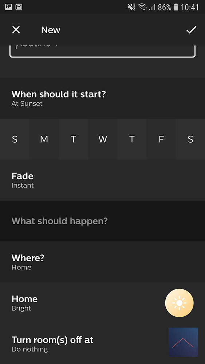Toggle Saturday at end of weekday row
205x364 pixels.
(190, 139)
